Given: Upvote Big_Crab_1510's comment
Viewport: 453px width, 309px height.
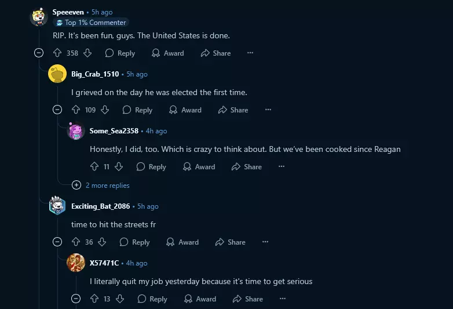Looking at the screenshot, I should point(76,110).
